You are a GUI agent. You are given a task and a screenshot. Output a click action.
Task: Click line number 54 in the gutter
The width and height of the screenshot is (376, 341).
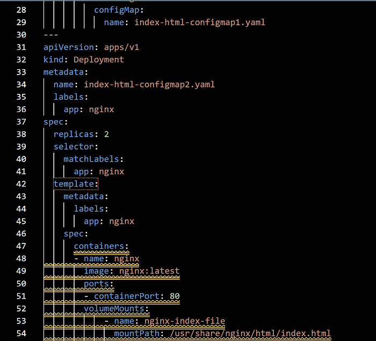point(21,333)
